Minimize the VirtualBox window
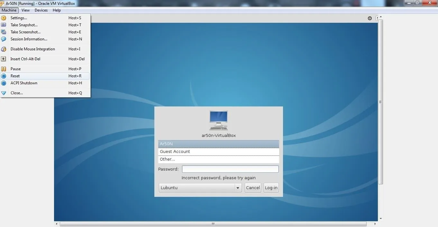The image size is (438, 227). pyautogui.click(x=409, y=3)
